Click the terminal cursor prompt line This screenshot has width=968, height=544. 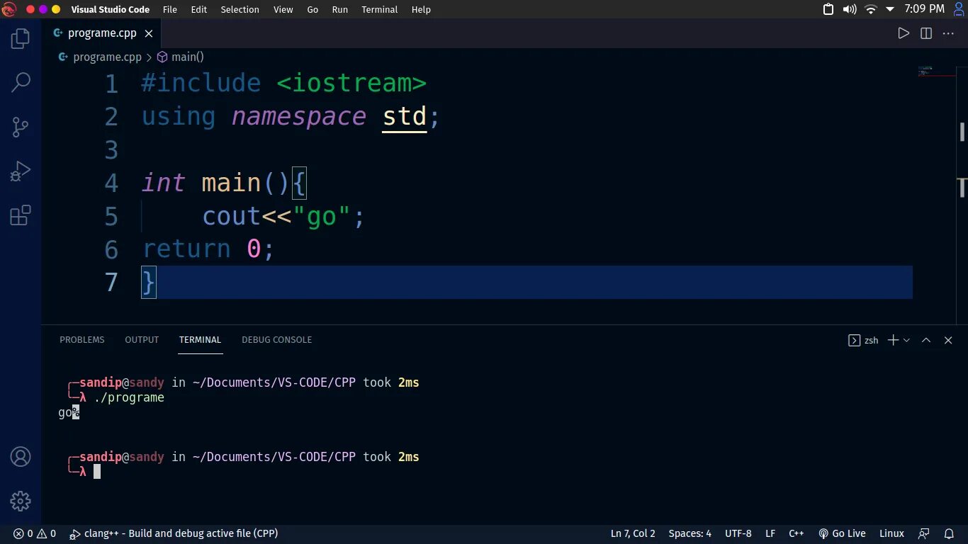(x=97, y=472)
